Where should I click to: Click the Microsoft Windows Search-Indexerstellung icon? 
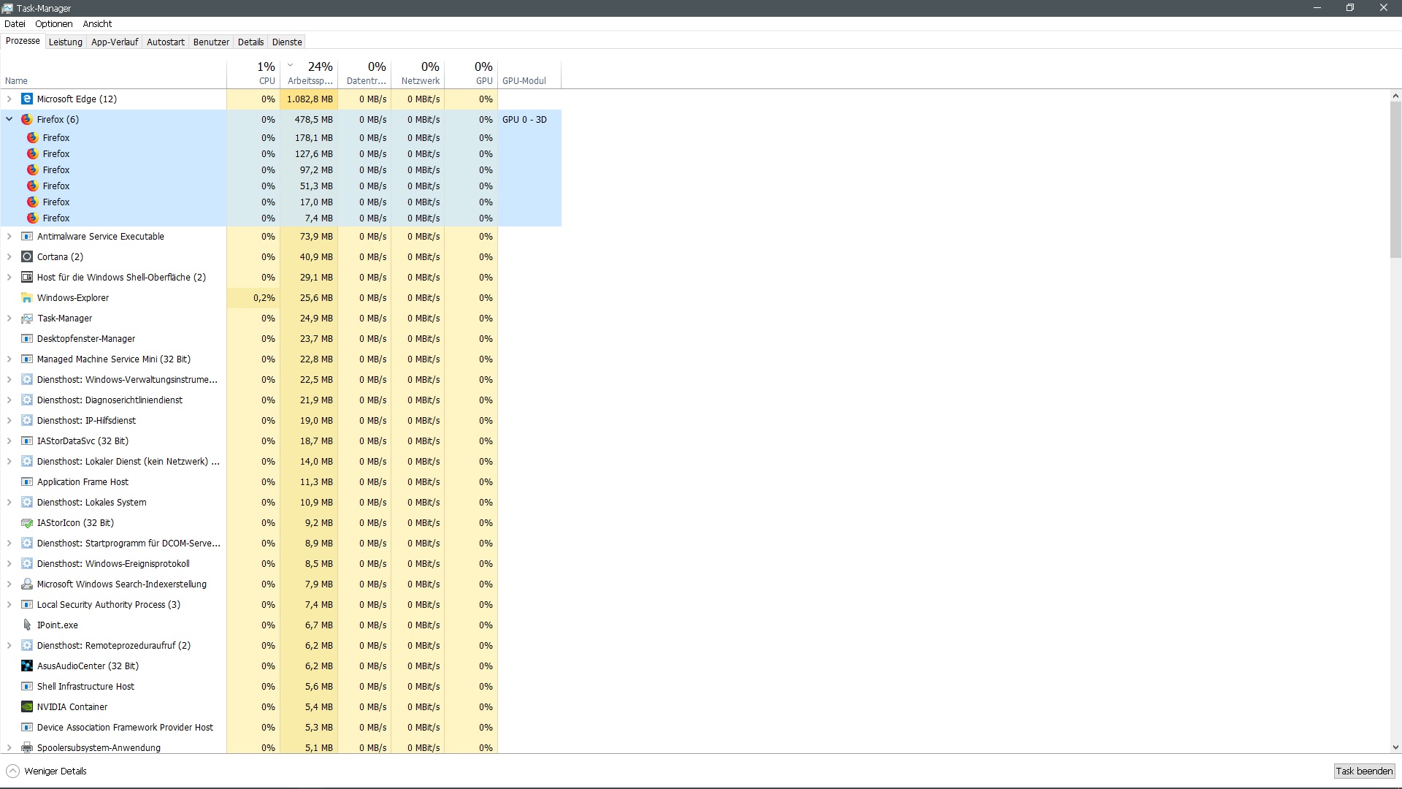coord(27,584)
